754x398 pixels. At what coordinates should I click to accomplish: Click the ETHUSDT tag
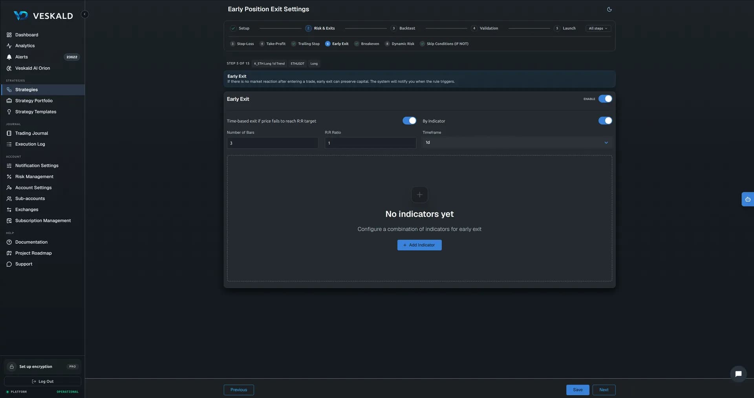tap(298, 64)
